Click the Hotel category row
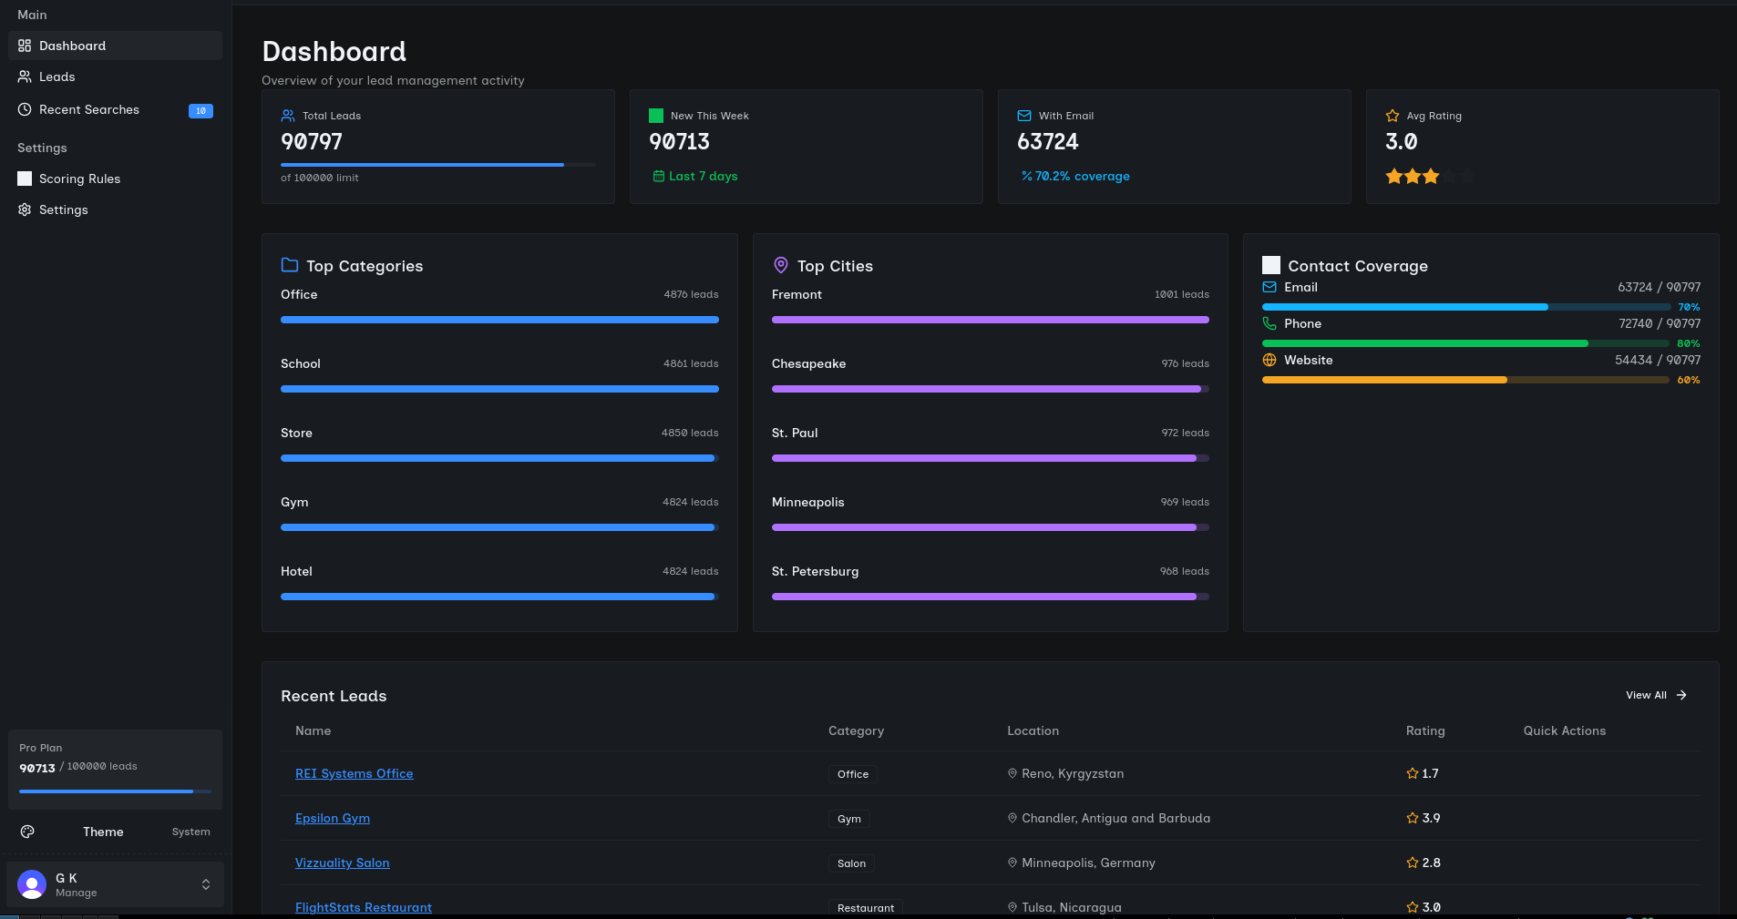1737x919 pixels. pos(499,583)
